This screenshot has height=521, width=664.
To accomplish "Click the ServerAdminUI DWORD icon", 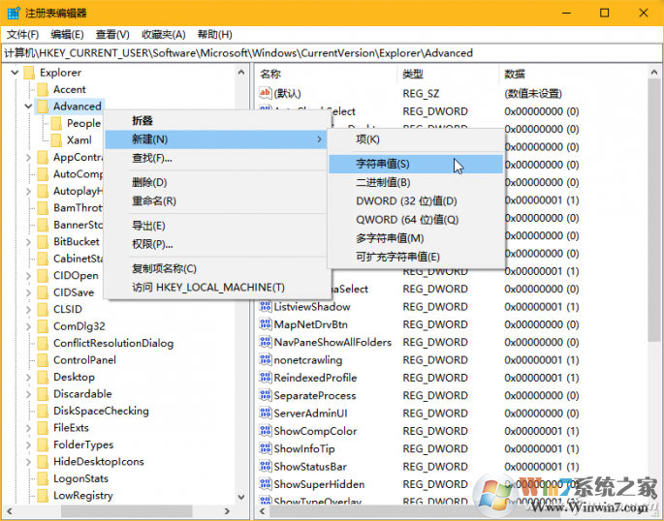I will click(x=265, y=414).
